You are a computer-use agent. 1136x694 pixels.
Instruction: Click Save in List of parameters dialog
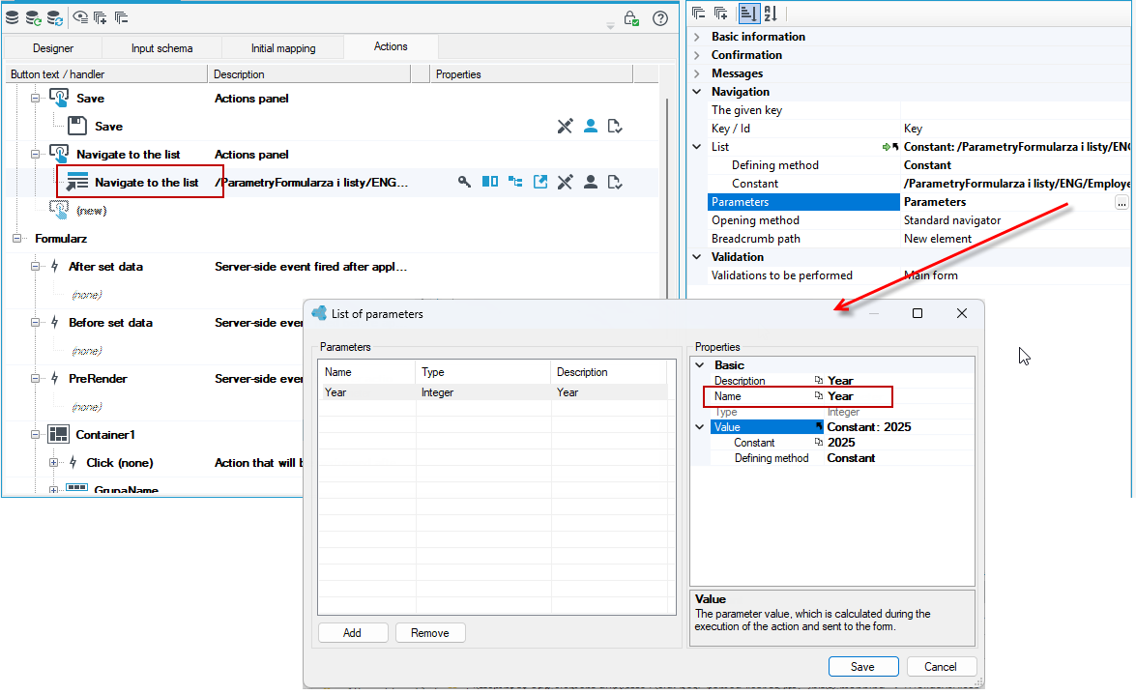[x=862, y=667]
